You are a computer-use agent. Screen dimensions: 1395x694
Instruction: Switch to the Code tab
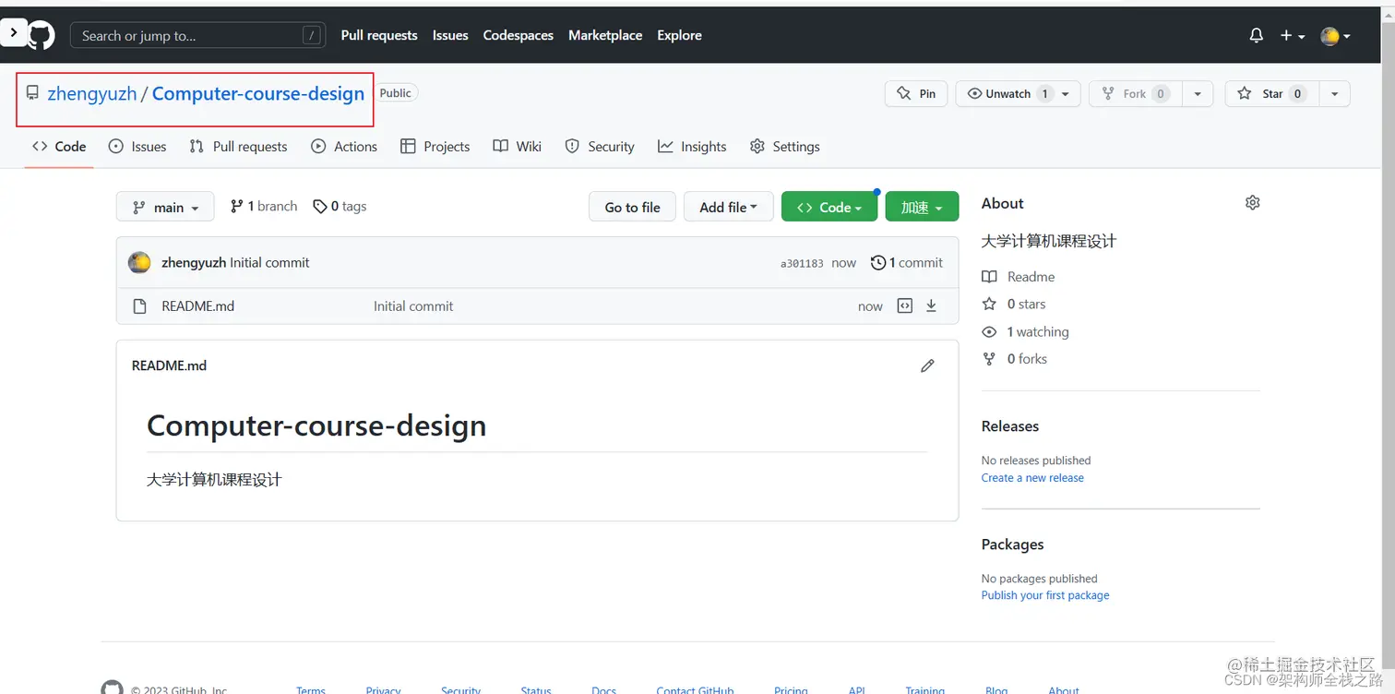(59, 146)
